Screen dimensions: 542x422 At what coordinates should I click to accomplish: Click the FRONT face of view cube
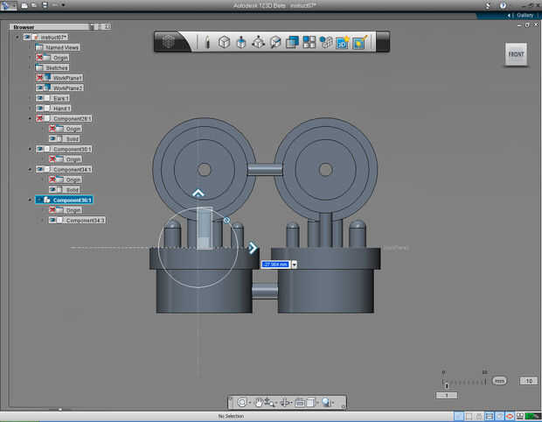(516, 54)
